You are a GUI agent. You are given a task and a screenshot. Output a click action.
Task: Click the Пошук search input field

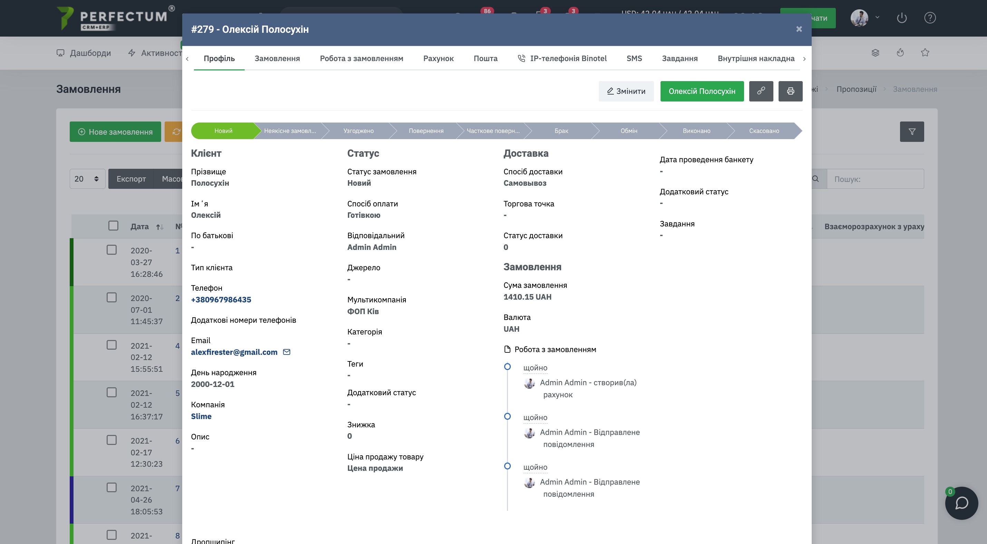click(x=875, y=179)
